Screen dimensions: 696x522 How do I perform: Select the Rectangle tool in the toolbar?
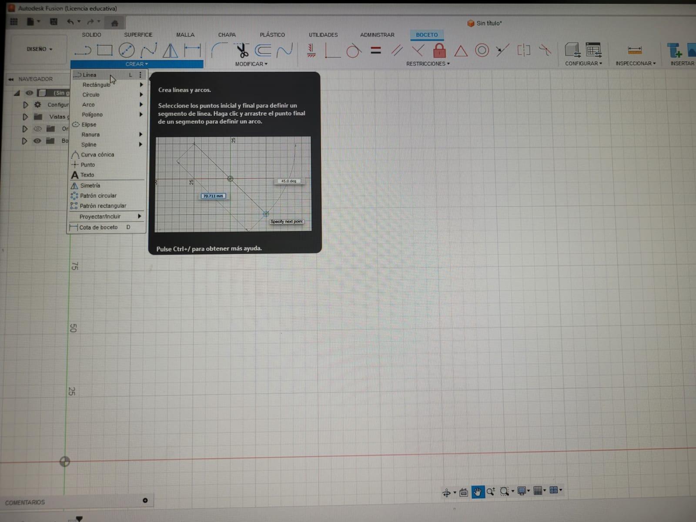click(x=104, y=50)
